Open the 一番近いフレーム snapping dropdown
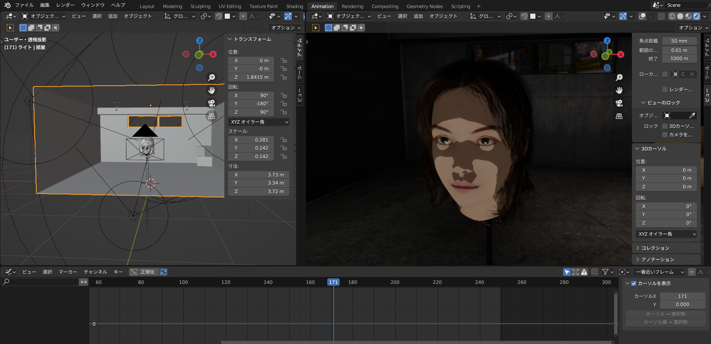The image size is (711, 344). [x=660, y=272]
